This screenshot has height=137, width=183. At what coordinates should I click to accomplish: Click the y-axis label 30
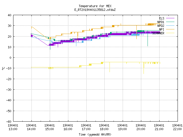pyautogui.click(x=9, y=26)
